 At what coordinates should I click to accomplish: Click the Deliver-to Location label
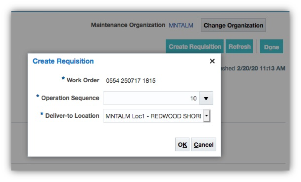[x=72, y=116]
